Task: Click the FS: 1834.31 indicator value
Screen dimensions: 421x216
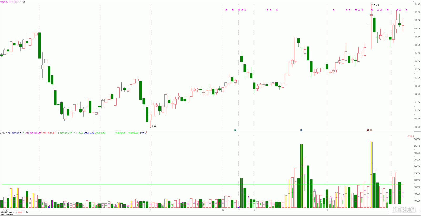Action: coord(49,133)
